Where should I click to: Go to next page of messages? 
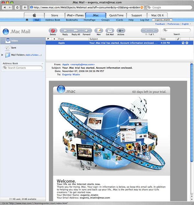[154, 31]
